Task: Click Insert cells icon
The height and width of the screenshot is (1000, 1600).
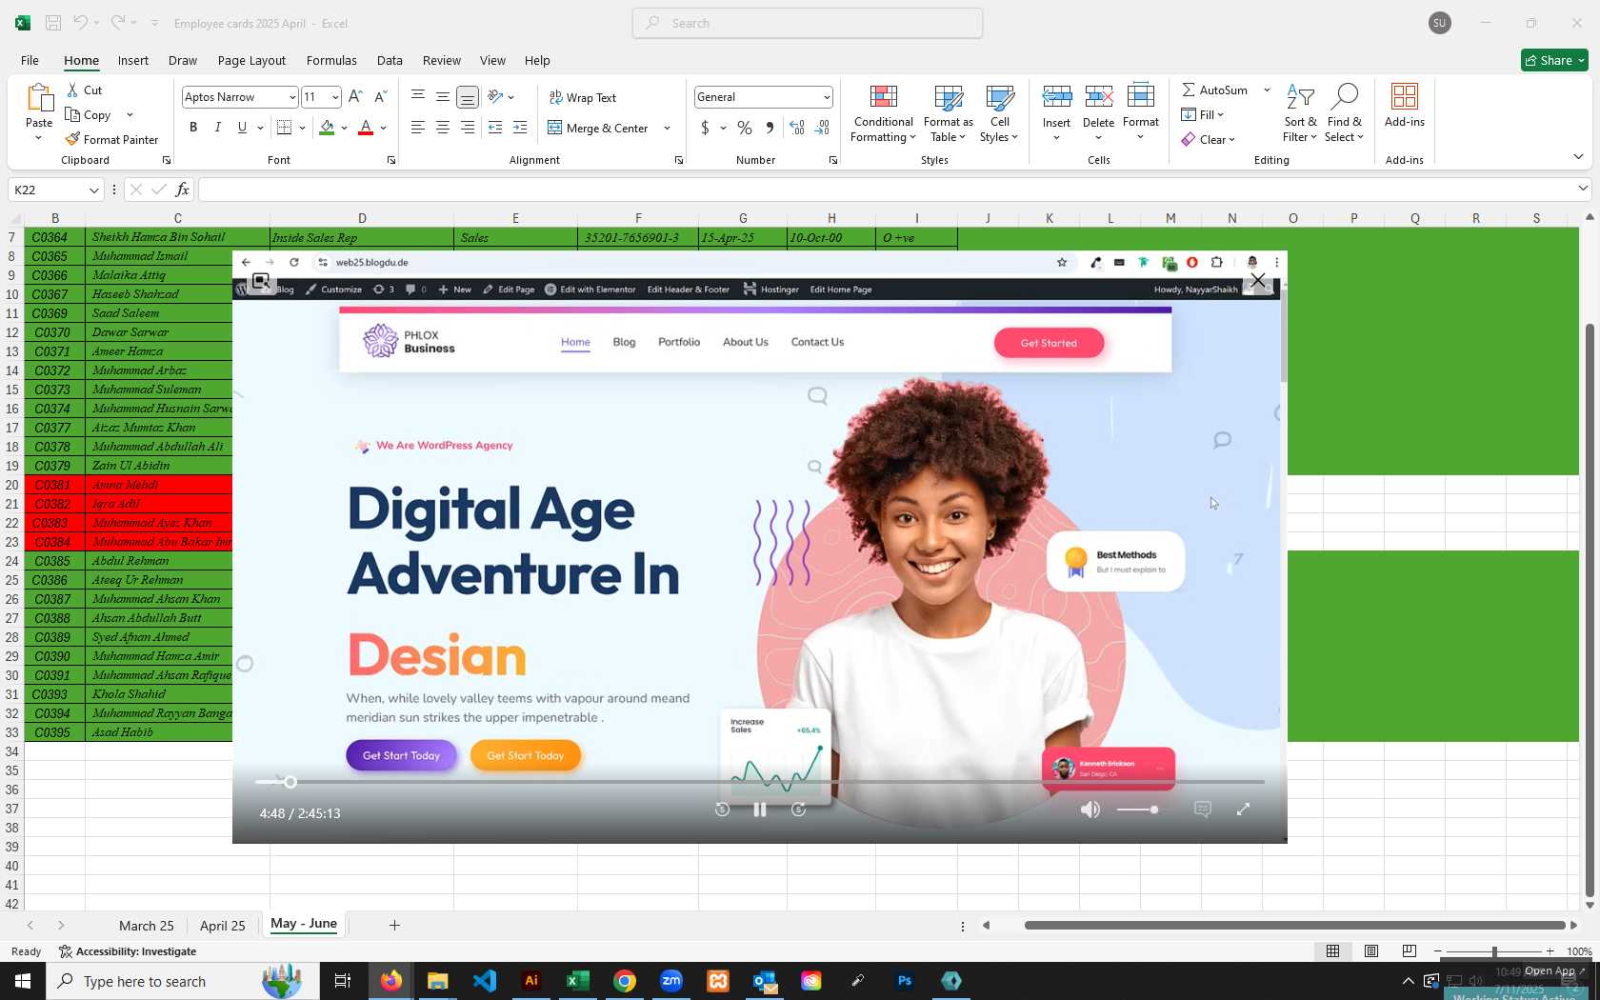Action: point(1056,97)
